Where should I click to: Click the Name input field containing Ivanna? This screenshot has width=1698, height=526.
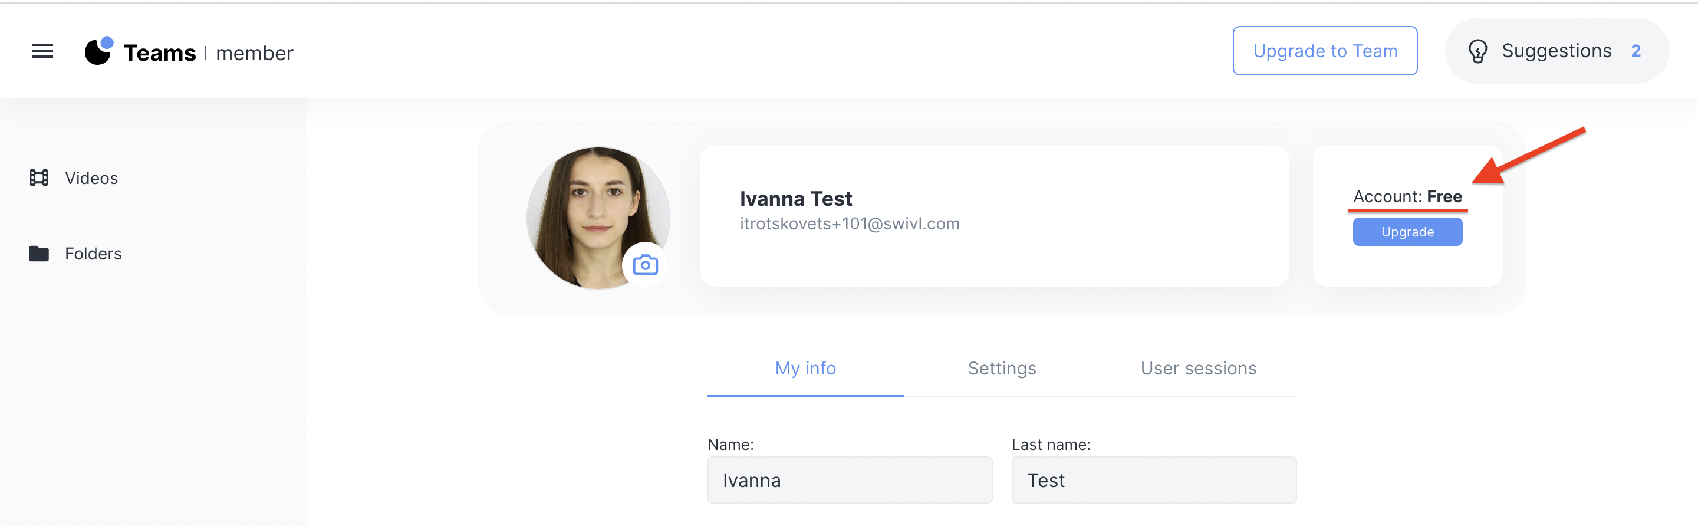click(849, 481)
